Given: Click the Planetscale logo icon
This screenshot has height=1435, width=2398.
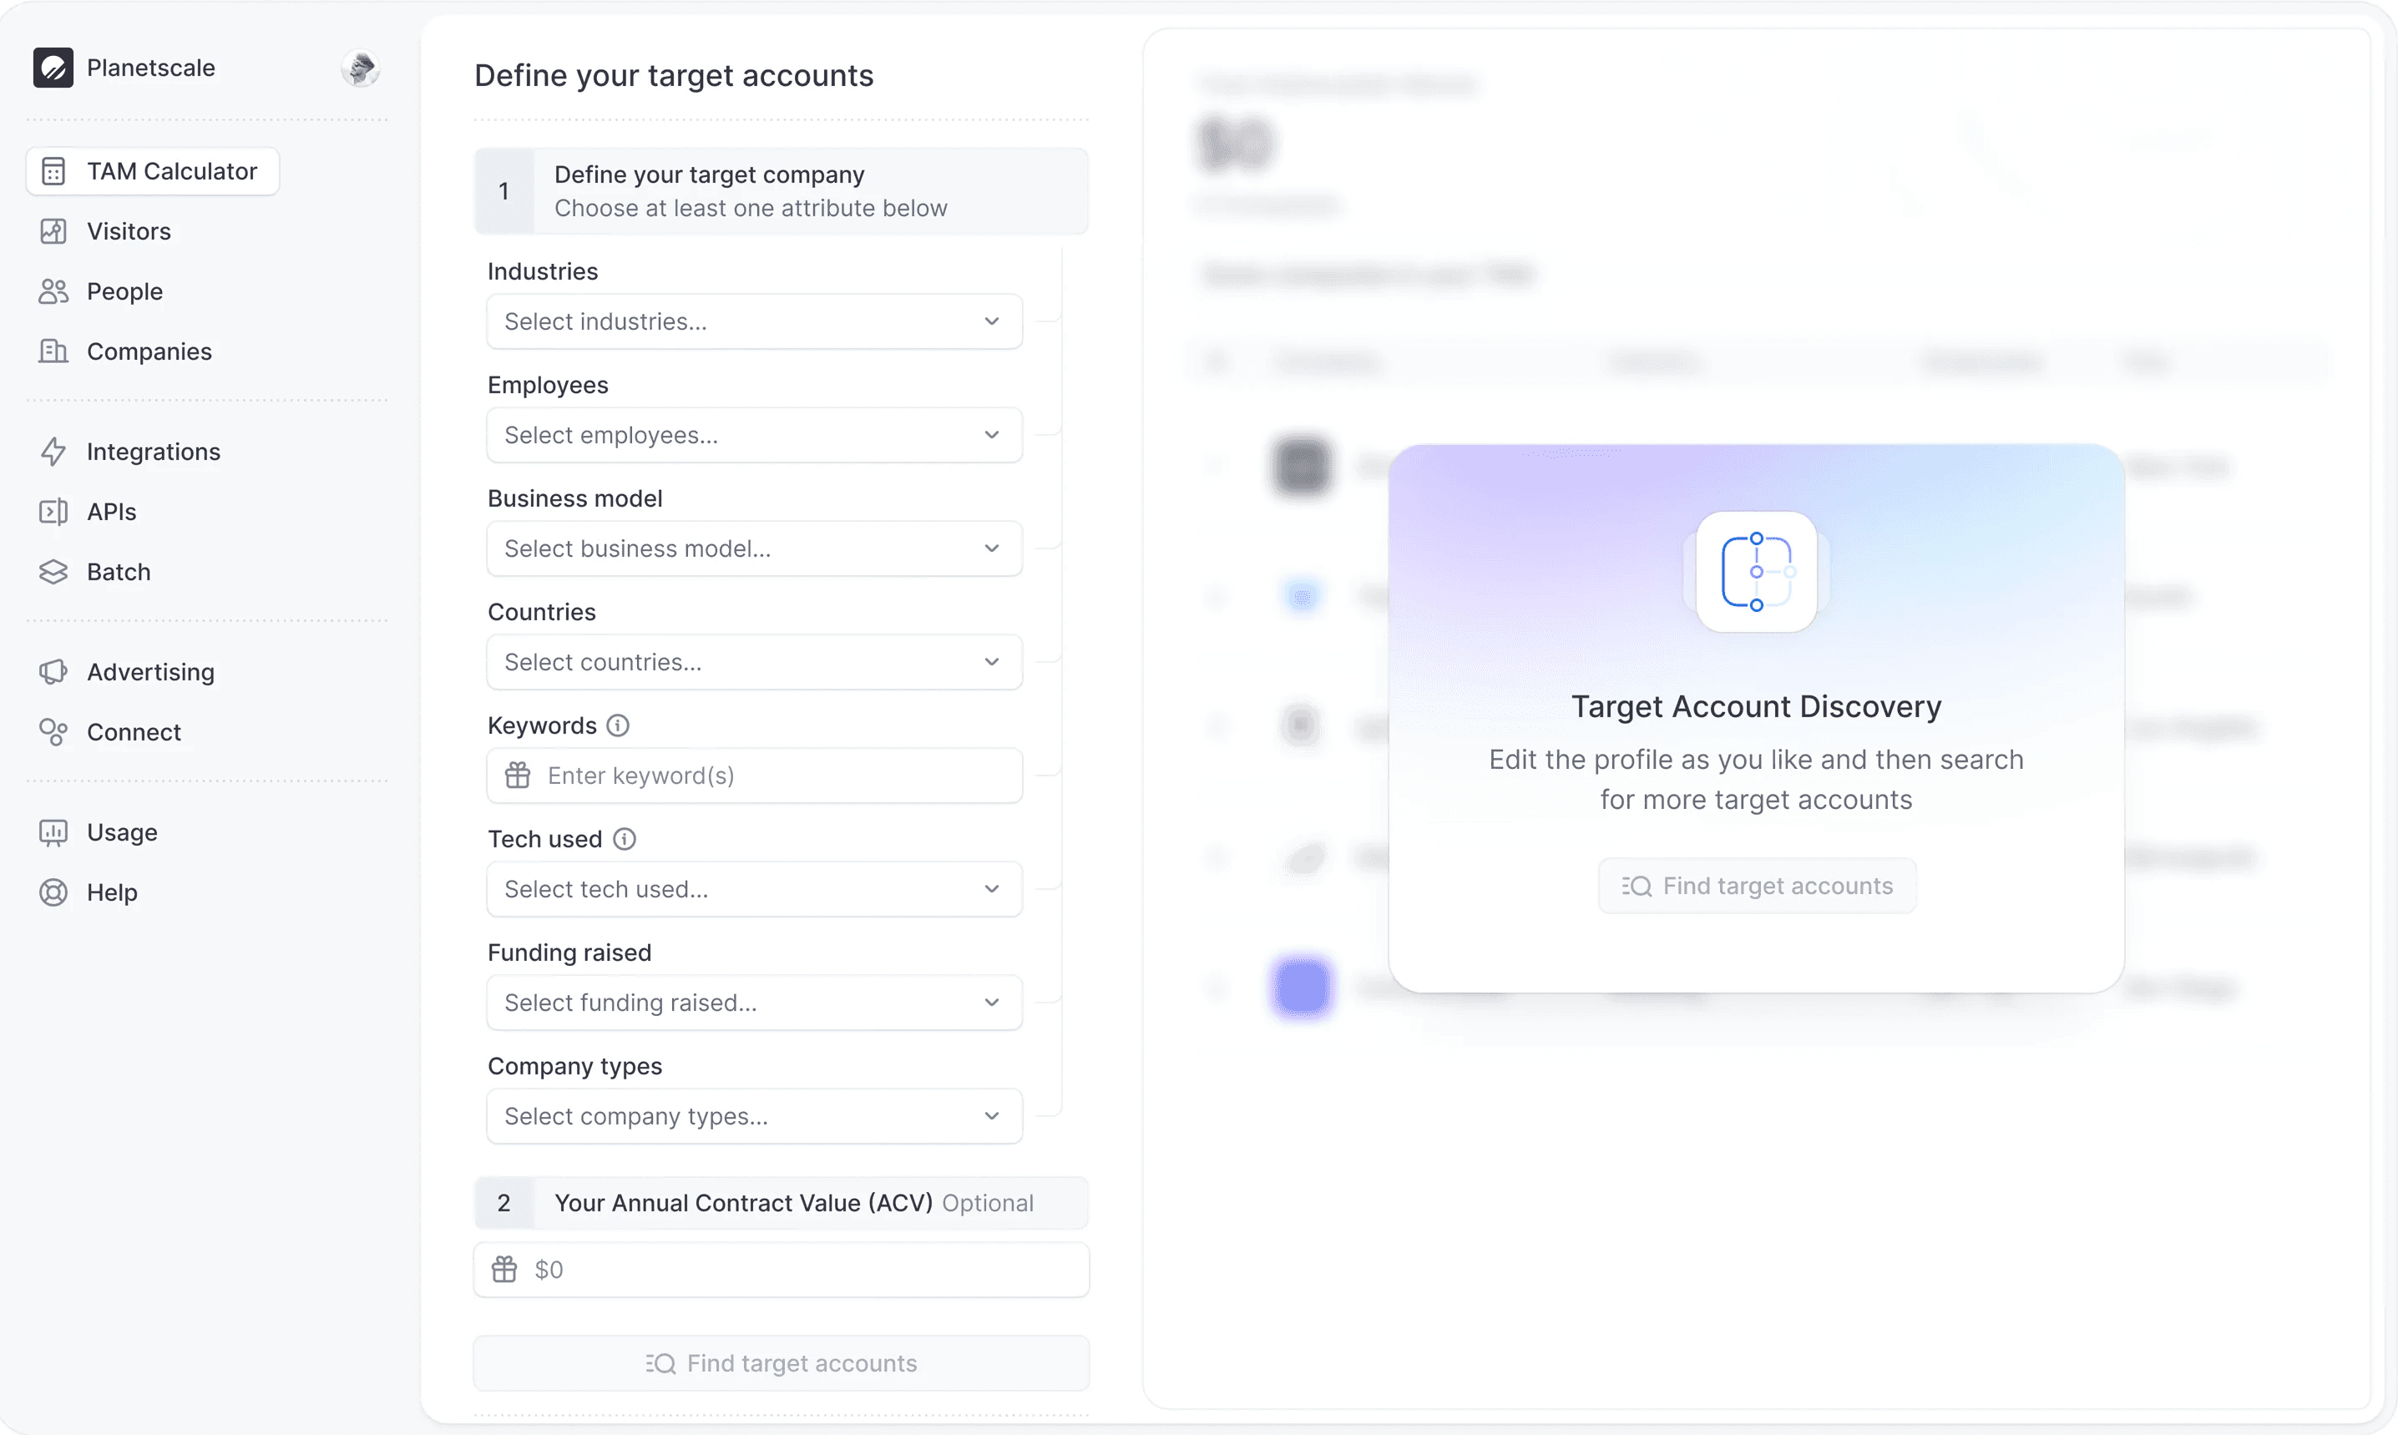Looking at the screenshot, I should click(53, 68).
